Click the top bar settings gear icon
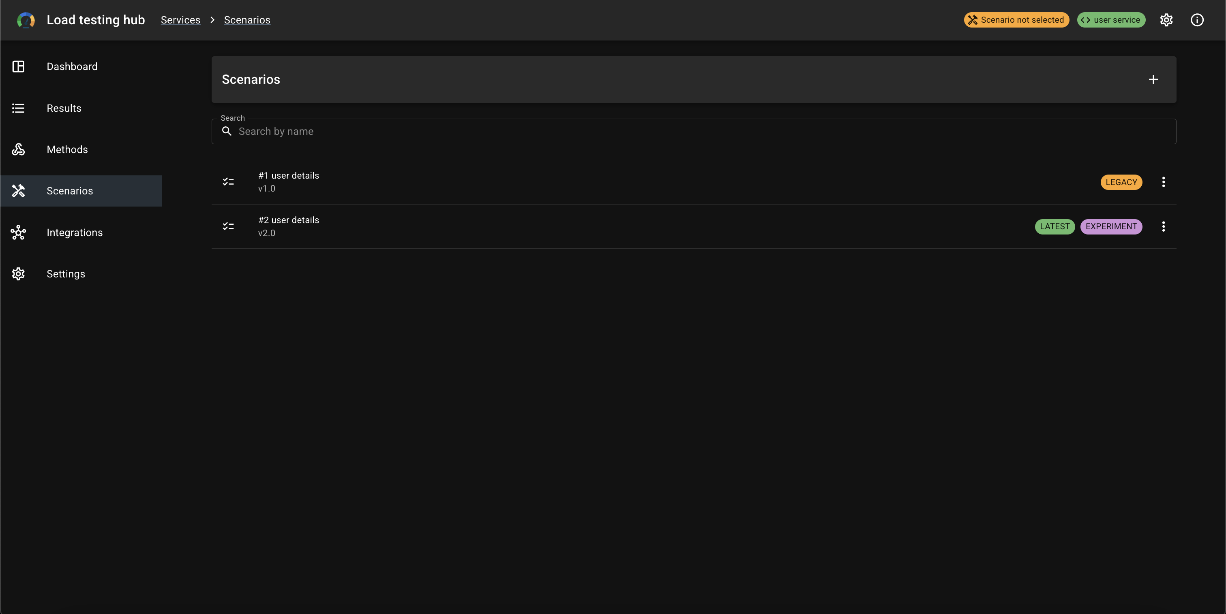Image resolution: width=1226 pixels, height=614 pixels. [x=1166, y=20]
